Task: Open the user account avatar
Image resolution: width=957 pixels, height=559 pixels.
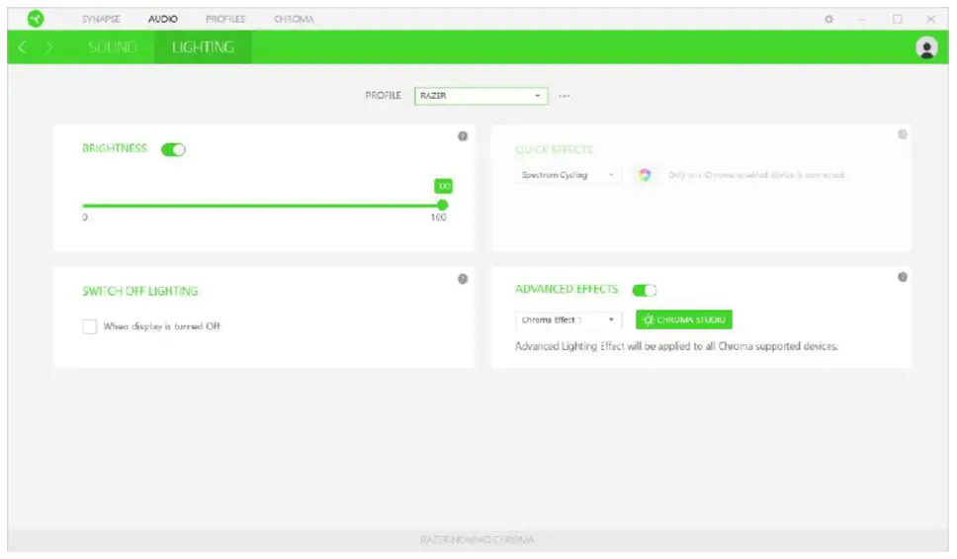Action: pos(926,47)
